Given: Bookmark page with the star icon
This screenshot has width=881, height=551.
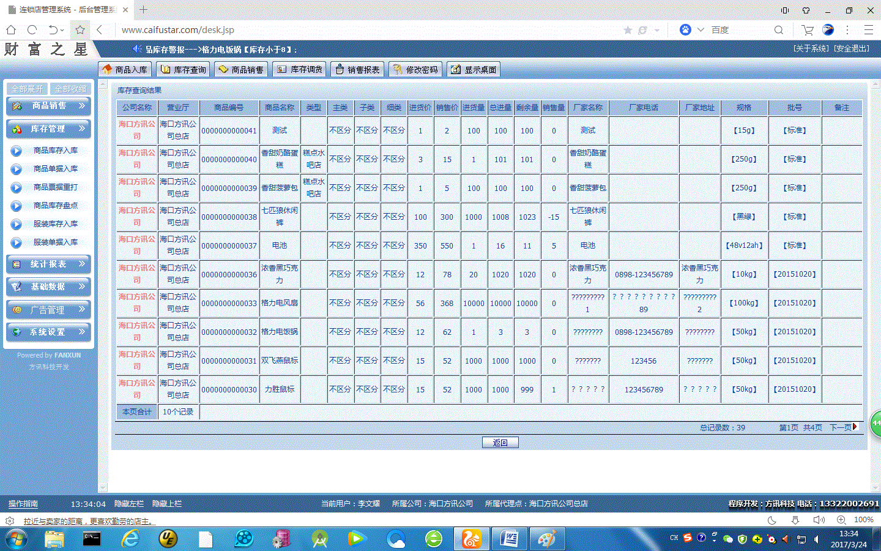Looking at the screenshot, I should click(x=80, y=30).
